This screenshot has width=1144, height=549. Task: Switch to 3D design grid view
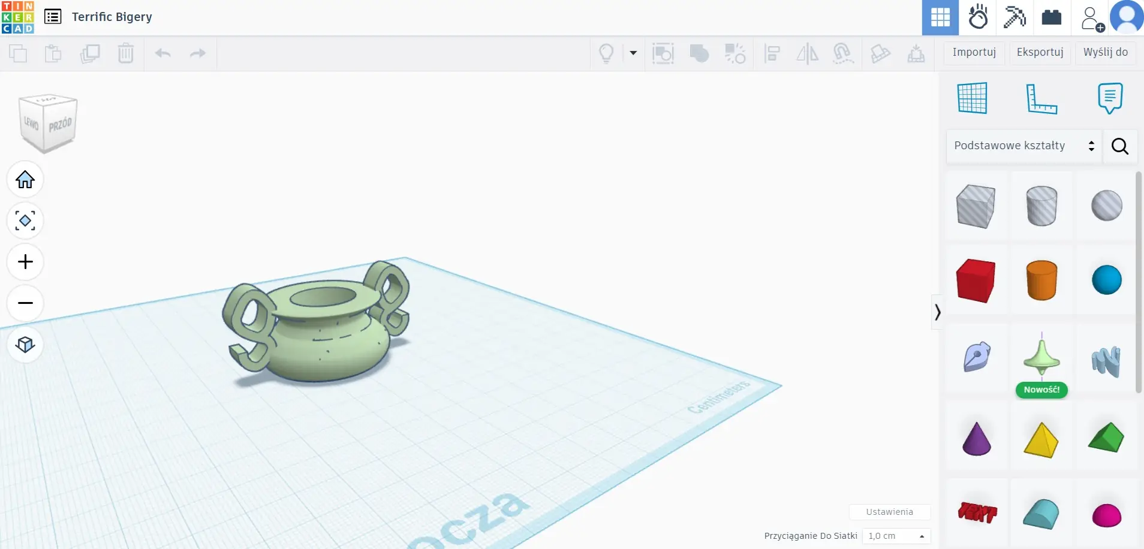point(940,17)
